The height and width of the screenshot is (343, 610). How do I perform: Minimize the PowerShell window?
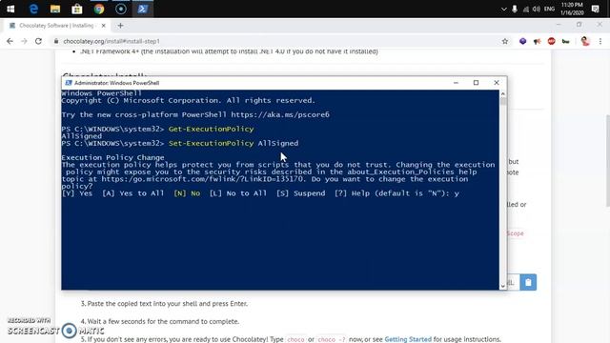point(456,83)
